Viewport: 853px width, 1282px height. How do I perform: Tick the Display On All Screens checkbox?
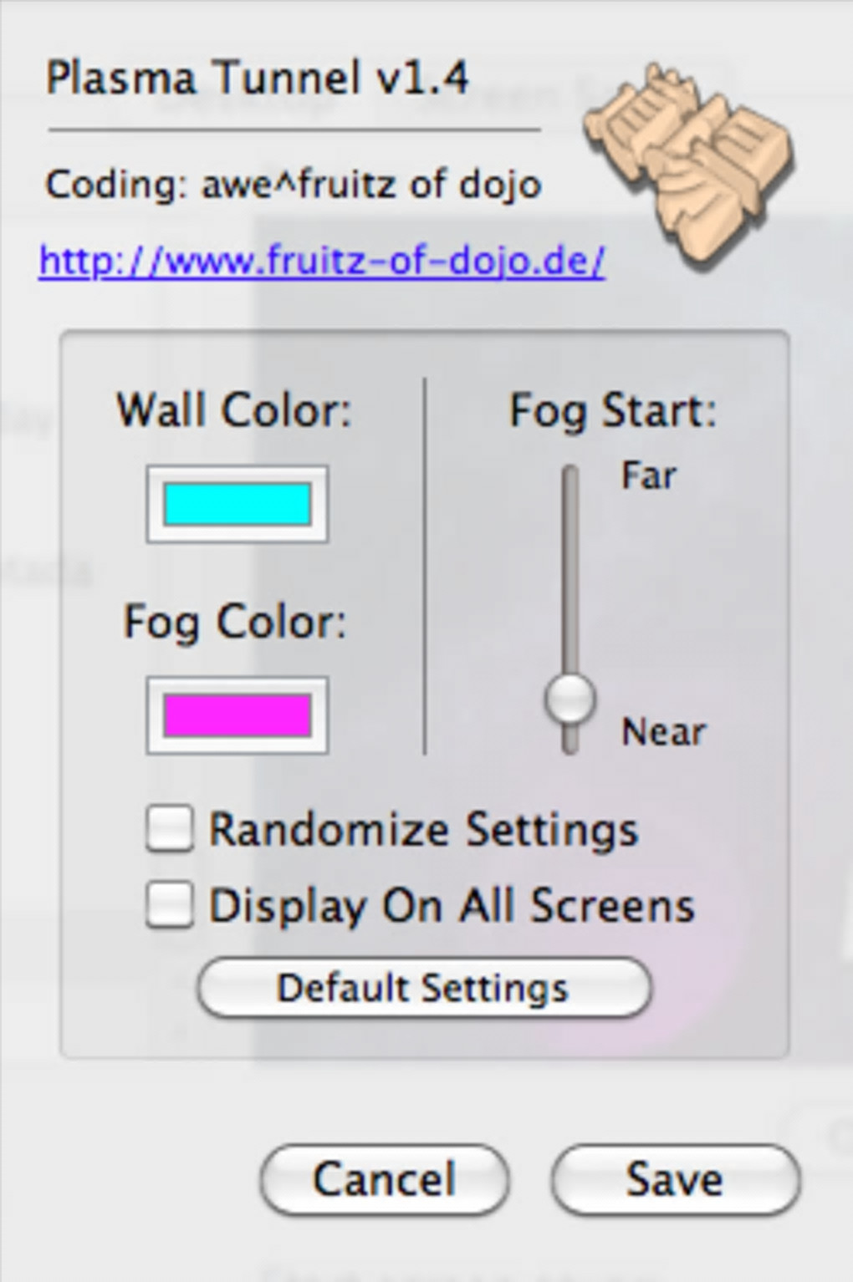170,905
